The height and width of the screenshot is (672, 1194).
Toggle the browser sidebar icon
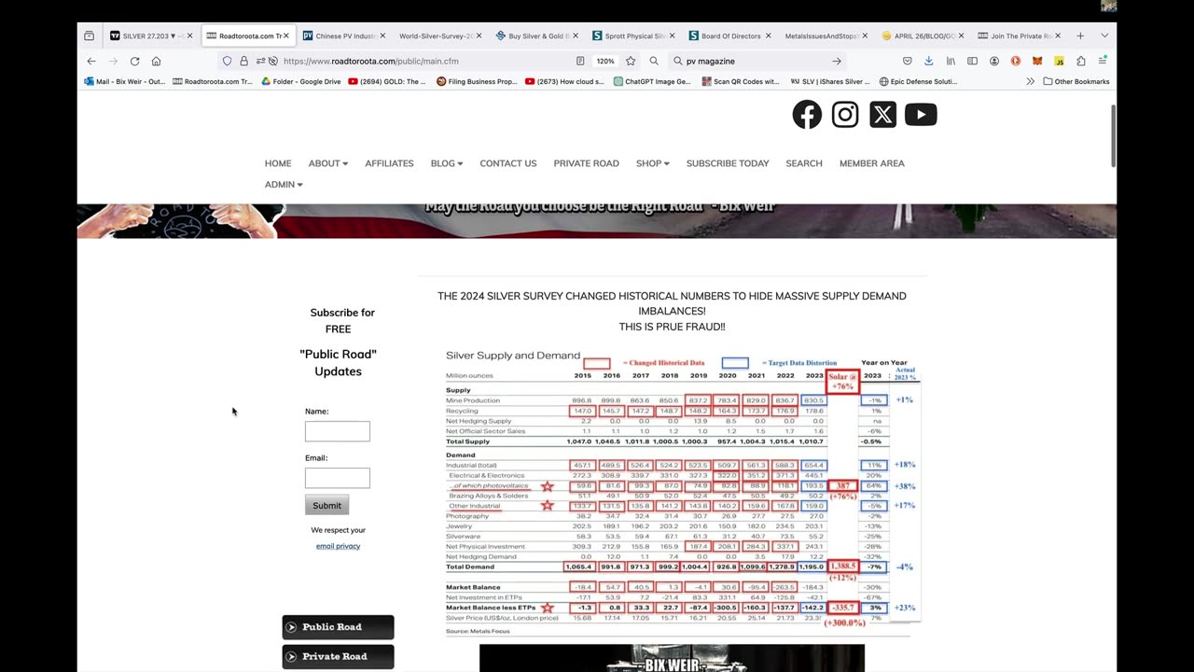pyautogui.click(x=972, y=61)
